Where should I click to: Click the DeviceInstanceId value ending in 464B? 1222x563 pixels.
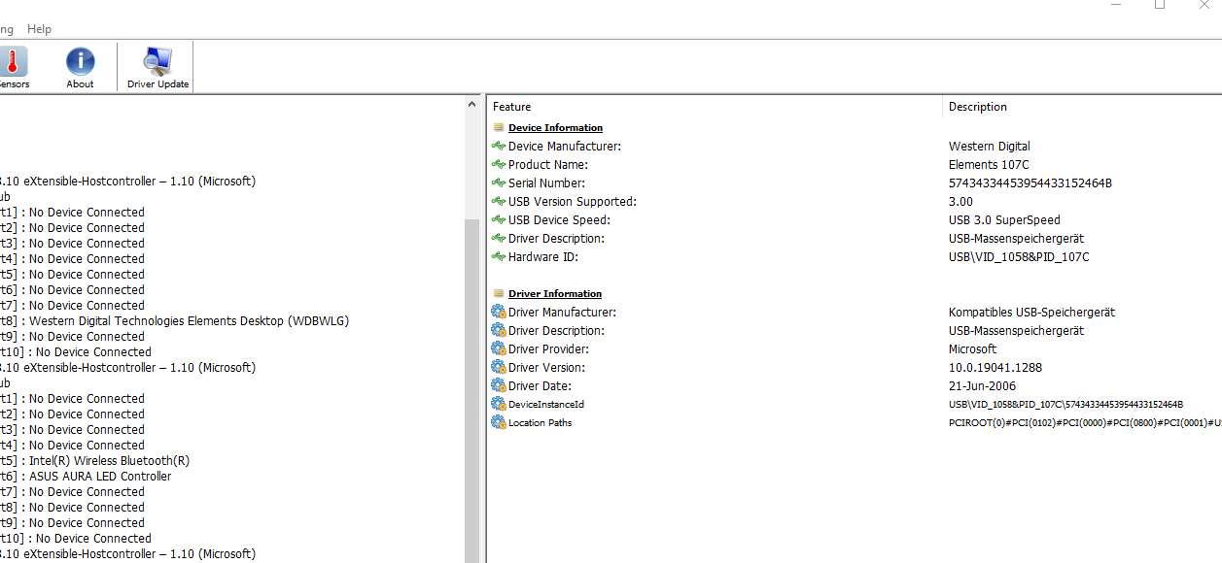tap(1065, 405)
